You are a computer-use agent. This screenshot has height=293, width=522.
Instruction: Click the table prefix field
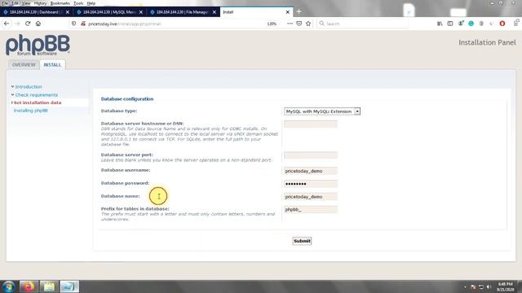(310, 210)
